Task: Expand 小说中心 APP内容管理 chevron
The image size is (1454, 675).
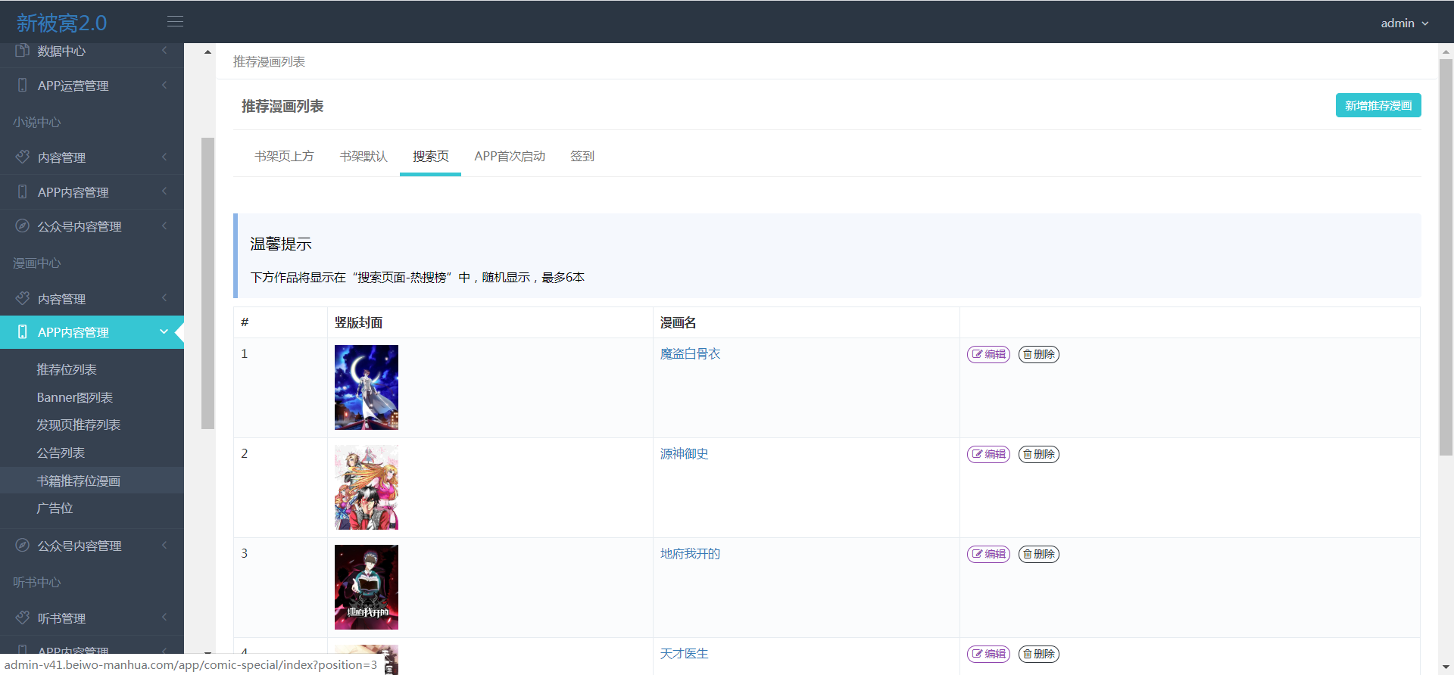Action: (x=164, y=191)
